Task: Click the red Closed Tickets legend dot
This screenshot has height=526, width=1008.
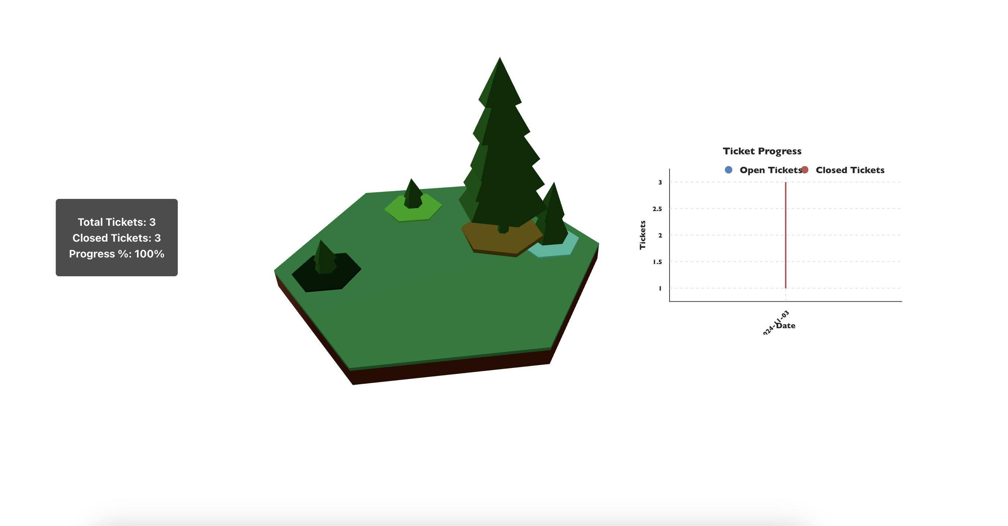Action: (804, 170)
